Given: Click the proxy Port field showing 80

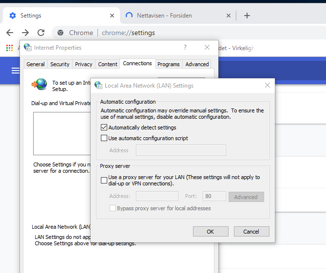Looking at the screenshot, I should pyautogui.click(x=214, y=196).
